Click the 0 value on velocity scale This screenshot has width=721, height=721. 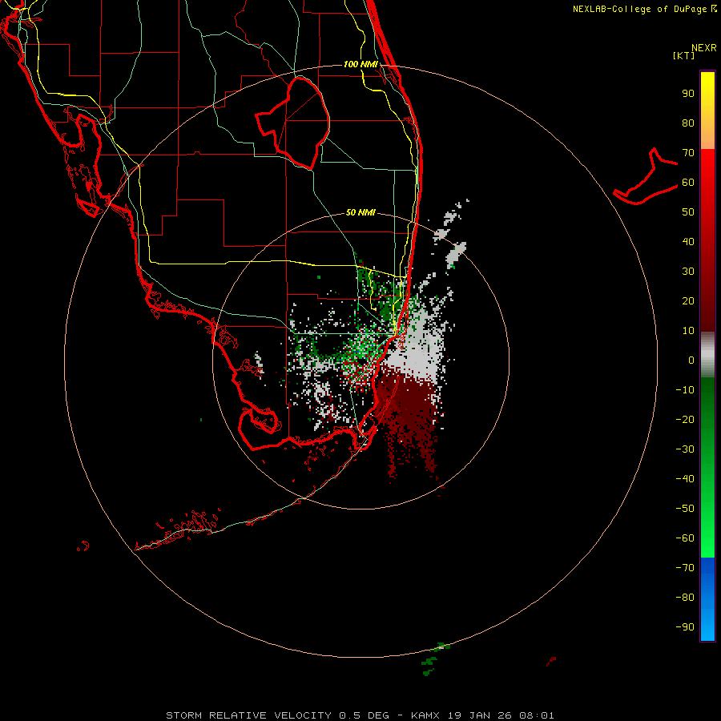[x=691, y=360]
